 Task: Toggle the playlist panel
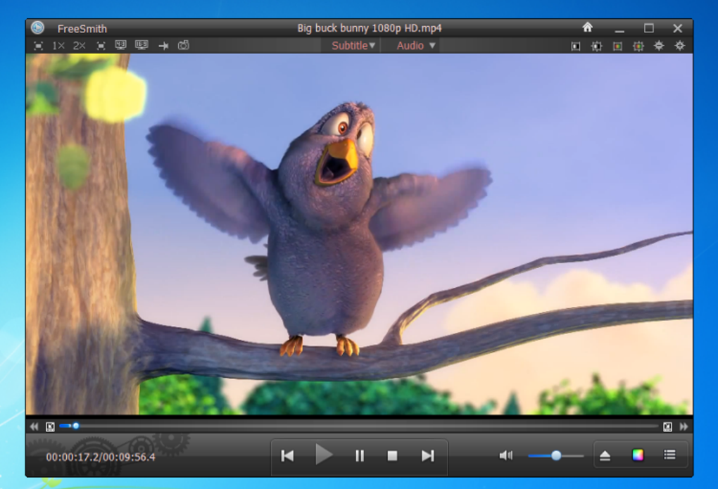click(670, 455)
